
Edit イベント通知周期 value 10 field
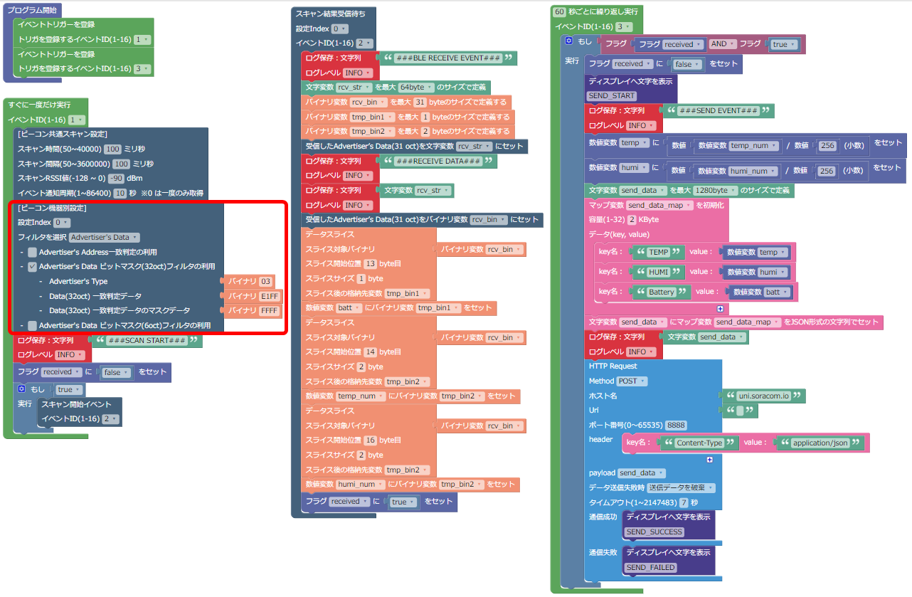coord(121,193)
